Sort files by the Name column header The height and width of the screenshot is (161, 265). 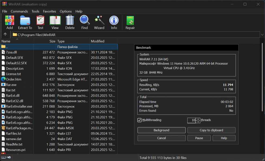click(17, 41)
